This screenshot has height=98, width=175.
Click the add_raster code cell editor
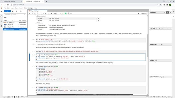pos(91,57)
